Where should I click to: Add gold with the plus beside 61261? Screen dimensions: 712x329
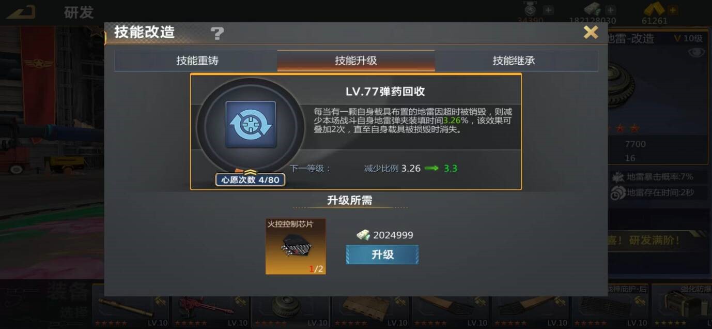point(672,10)
